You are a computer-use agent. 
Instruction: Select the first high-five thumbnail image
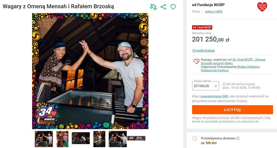[x=44, y=139]
